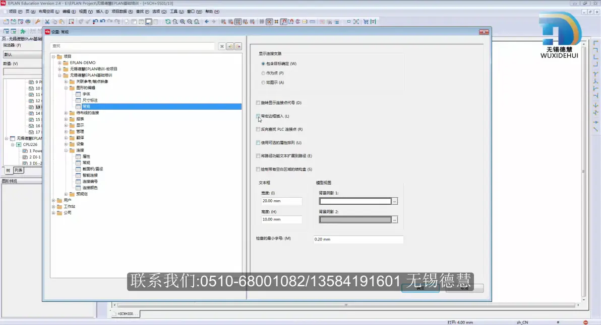
Task: Select the '包含目标确定 (W)' radio button
Action: 263,64
